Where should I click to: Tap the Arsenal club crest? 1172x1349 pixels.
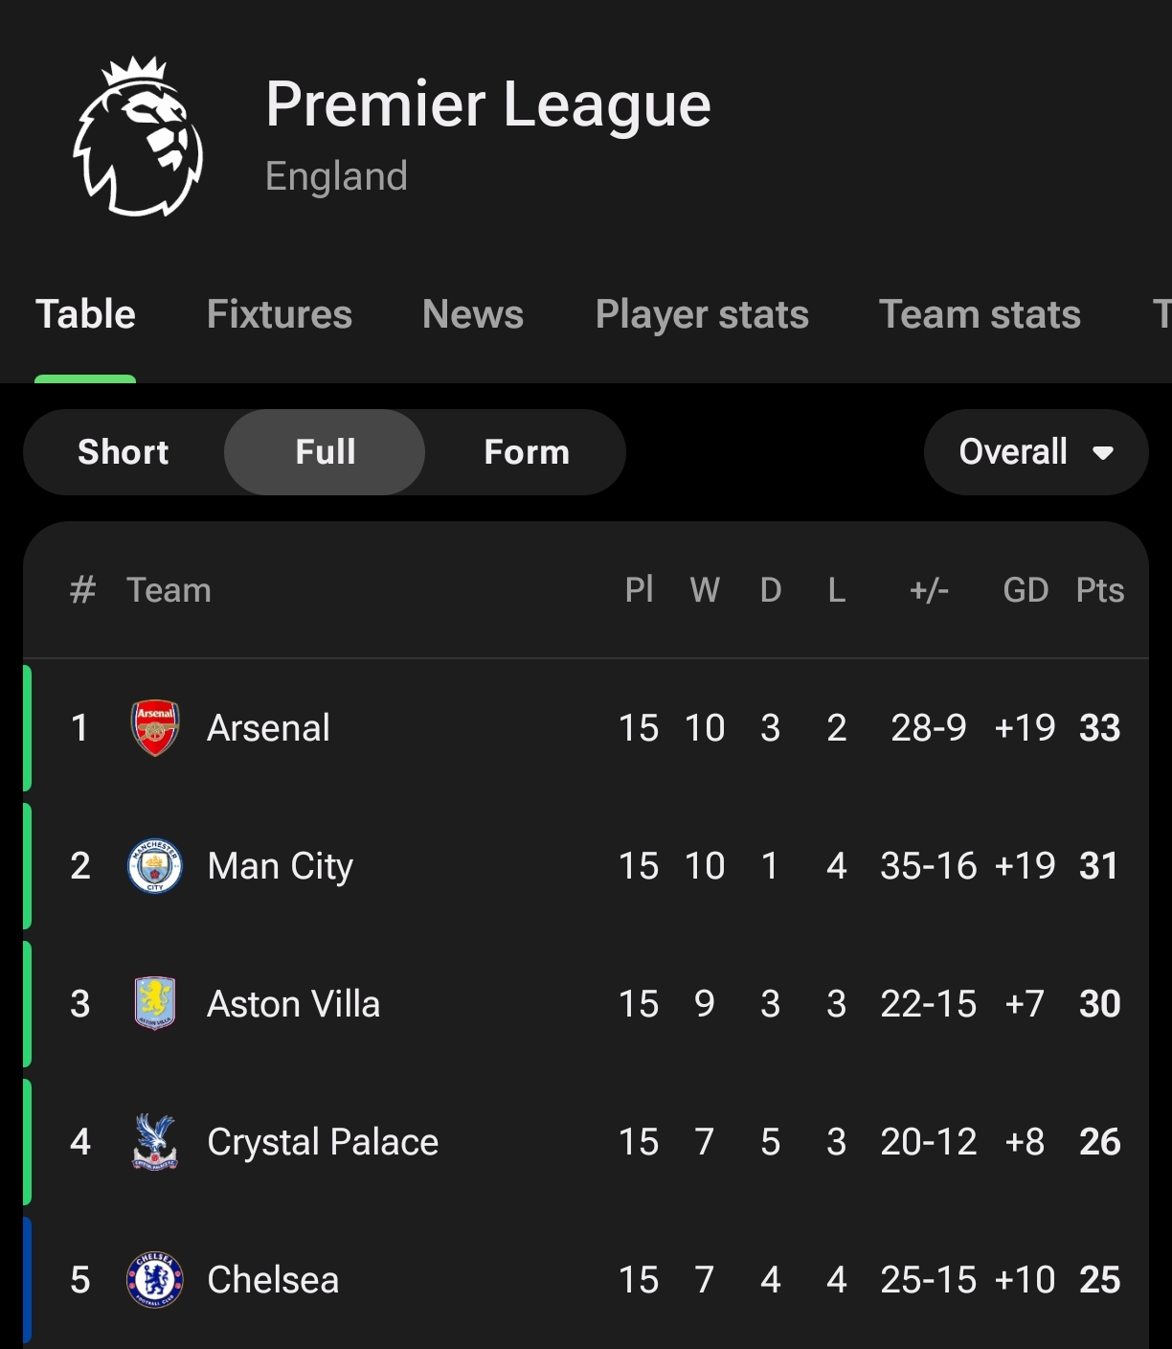click(154, 728)
